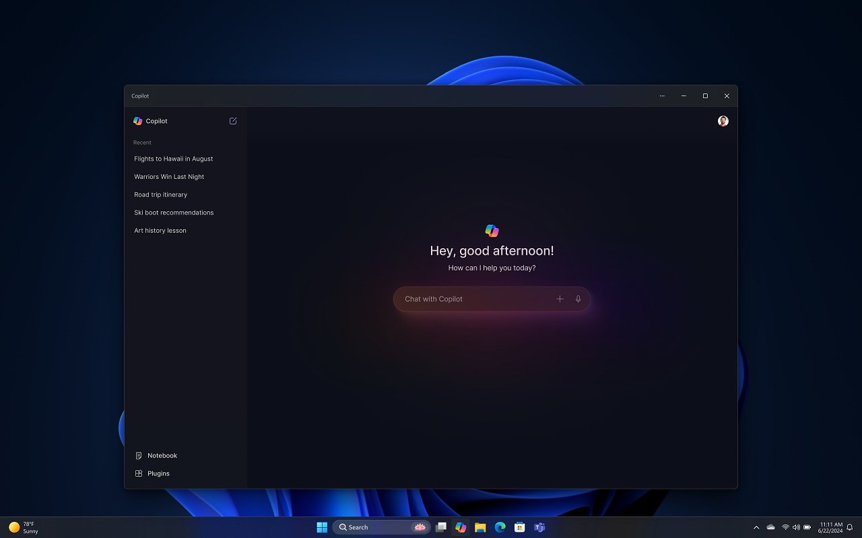The height and width of the screenshot is (538, 862).
Task: Open the weather widget showing 78°F
Action: click(23, 527)
